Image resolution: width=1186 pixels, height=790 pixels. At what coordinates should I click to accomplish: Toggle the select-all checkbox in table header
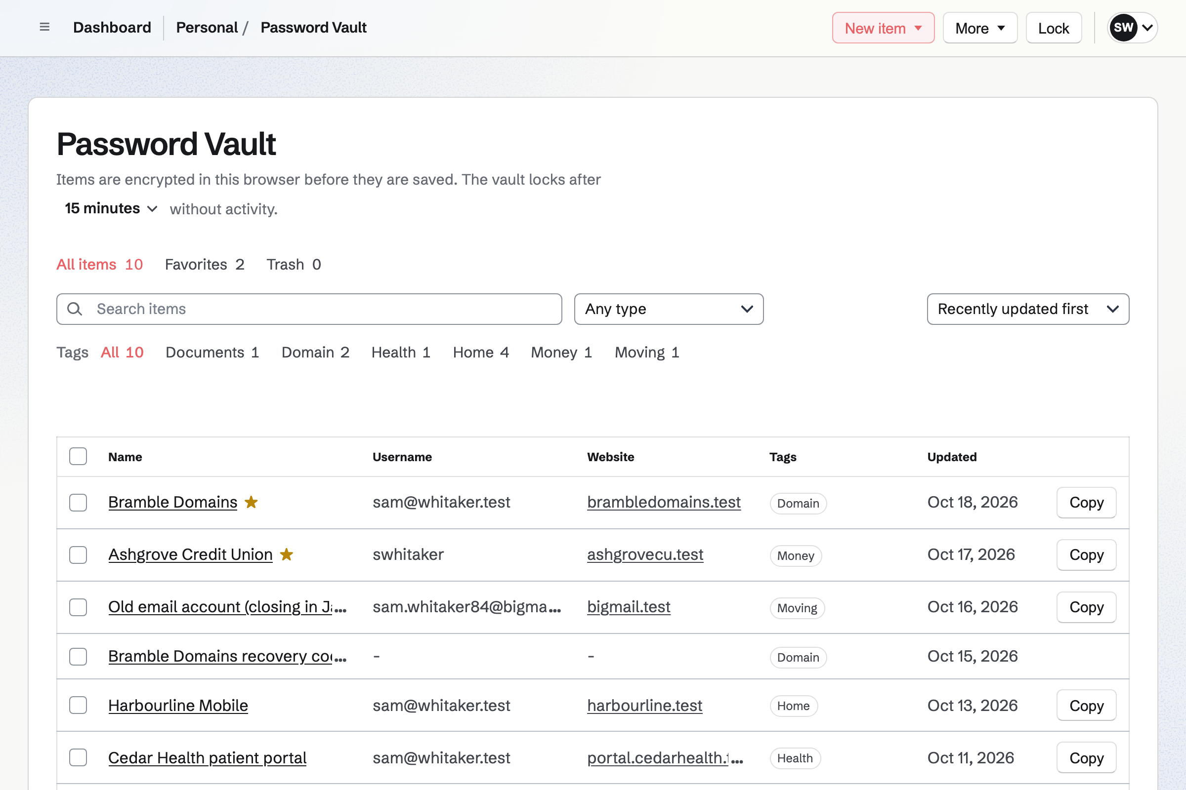point(78,456)
